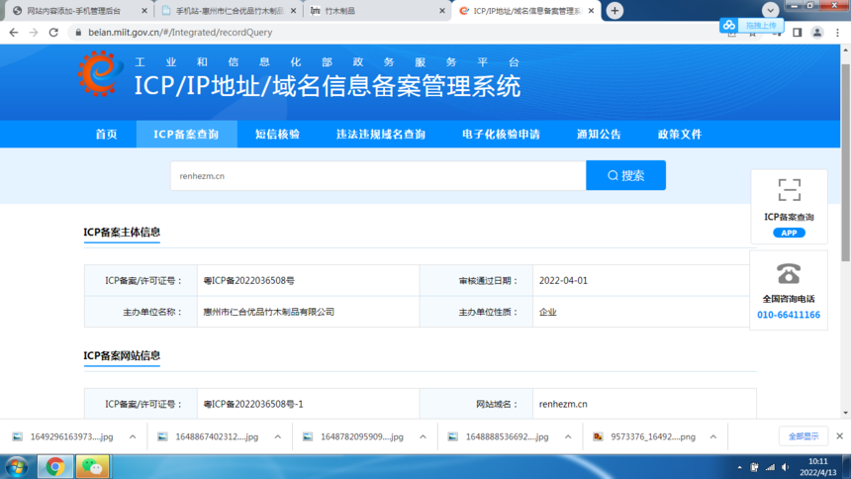This screenshot has height=479, width=851.
Task: Open the tab search dropdown arrow
Action: click(x=770, y=10)
